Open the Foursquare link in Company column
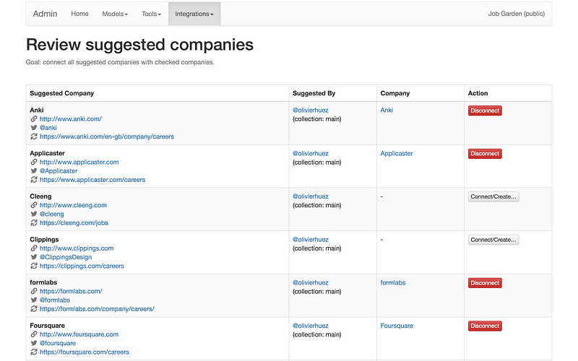Viewport: 578px width, 361px height. (x=397, y=326)
